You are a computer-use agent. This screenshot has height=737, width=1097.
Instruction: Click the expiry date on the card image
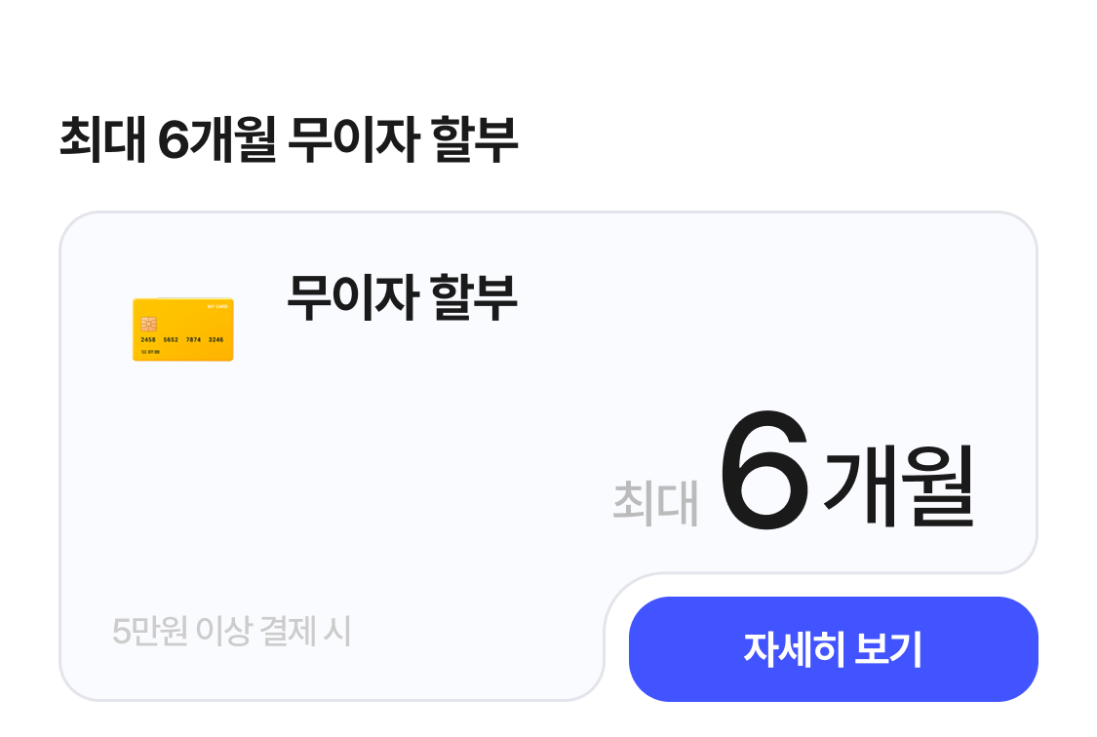tap(151, 351)
